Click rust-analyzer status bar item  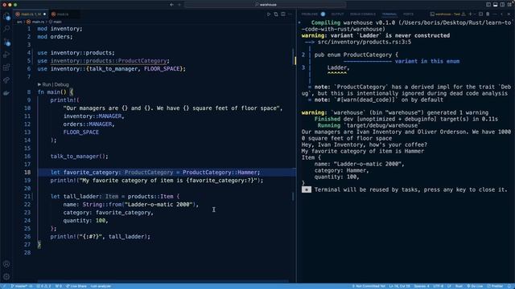(101, 286)
